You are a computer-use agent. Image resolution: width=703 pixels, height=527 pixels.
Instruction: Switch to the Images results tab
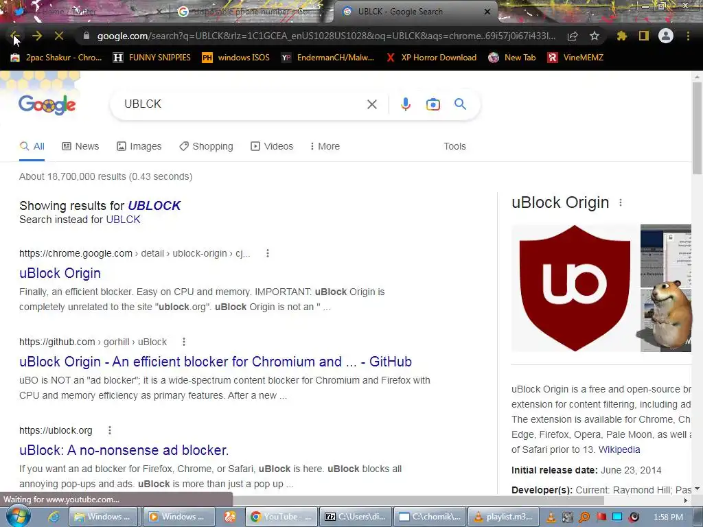[139, 146]
